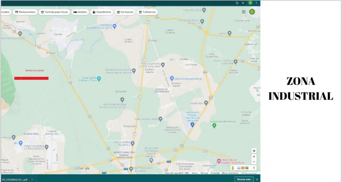The image size is (342, 182).
Task: Click the ALA Transportes Escobedo pin
Action: pos(131,169)
